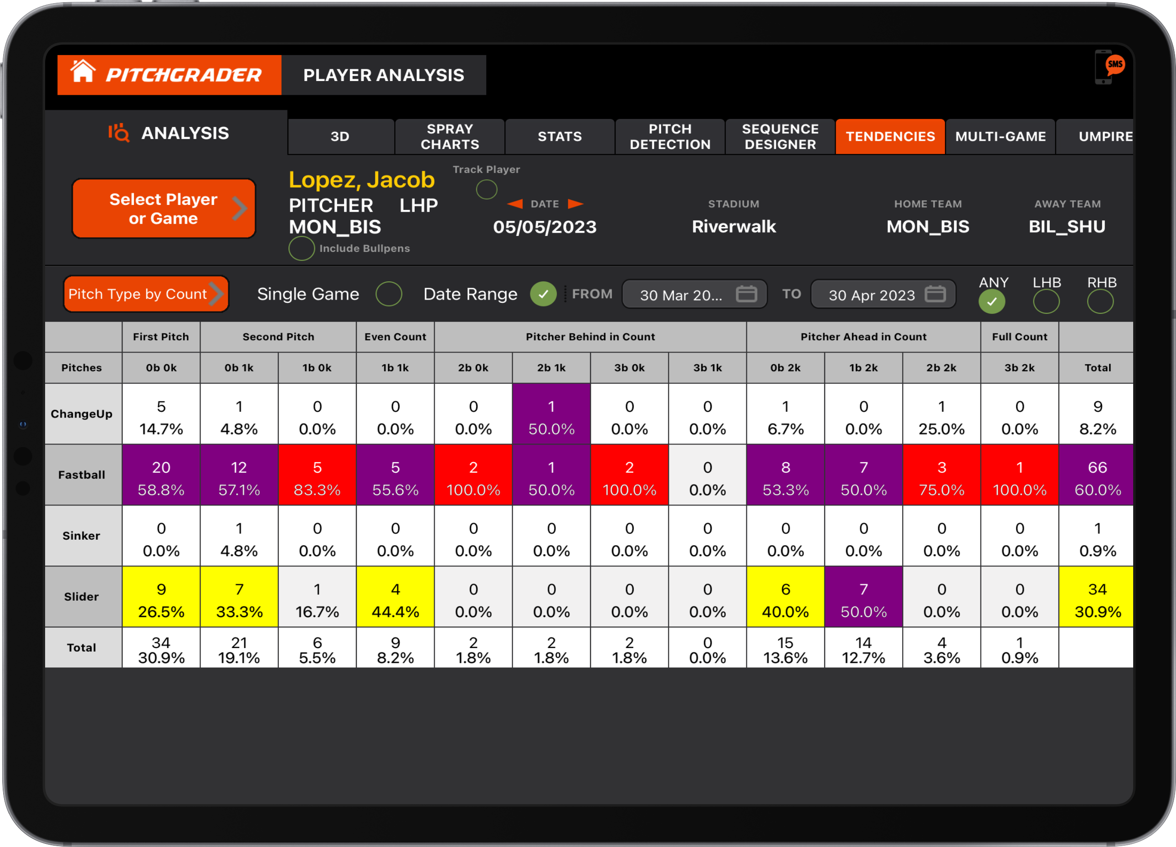Click the right date navigation arrow
This screenshot has width=1176, height=847.
(x=575, y=204)
